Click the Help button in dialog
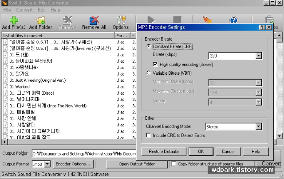The image size is (284, 179). (x=256, y=152)
